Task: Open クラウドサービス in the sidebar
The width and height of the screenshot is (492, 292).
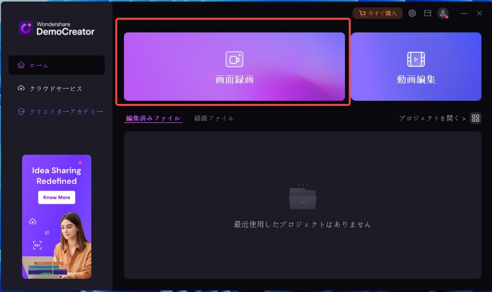Action: pos(57,88)
